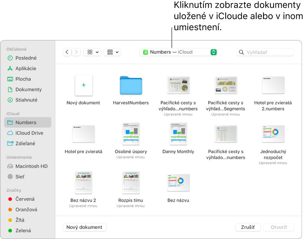Filter by the Zelená green tag
The height and width of the screenshot is (239, 308).
[28, 231]
